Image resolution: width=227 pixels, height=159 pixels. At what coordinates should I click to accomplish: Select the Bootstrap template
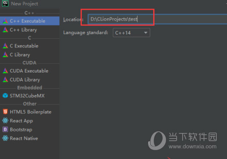(x=30, y=130)
